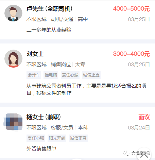The image size is (155, 160).
Task: Tap the red 面议 salary label
Action: pos(144,117)
